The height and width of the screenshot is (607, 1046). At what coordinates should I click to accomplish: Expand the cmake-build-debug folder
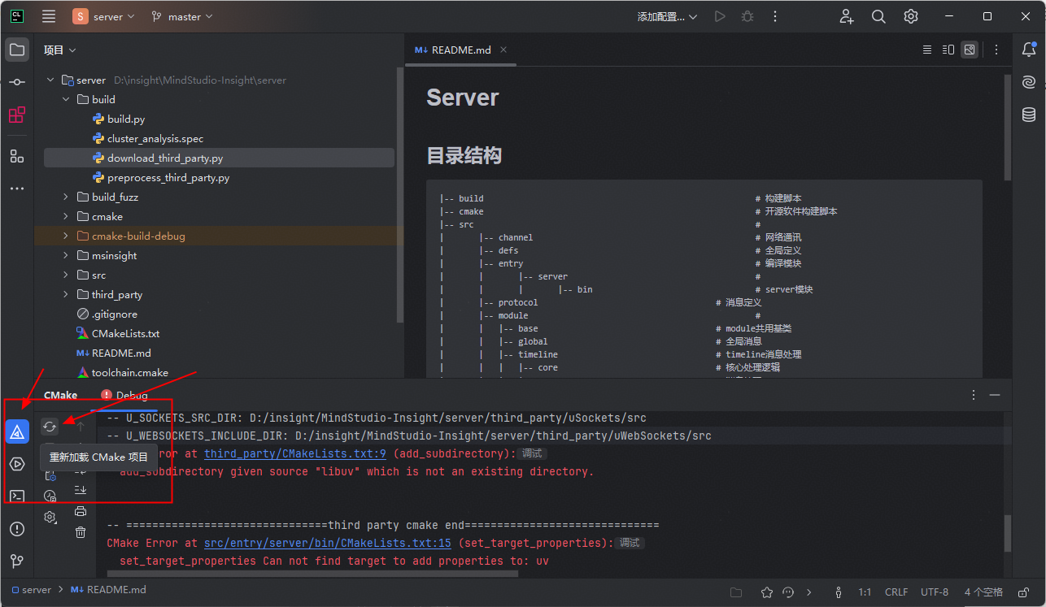(x=66, y=236)
